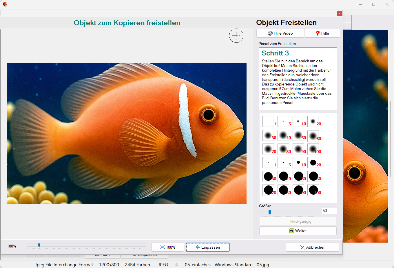
Task: Cancel with the Abbrechen button
Action: coord(313,247)
